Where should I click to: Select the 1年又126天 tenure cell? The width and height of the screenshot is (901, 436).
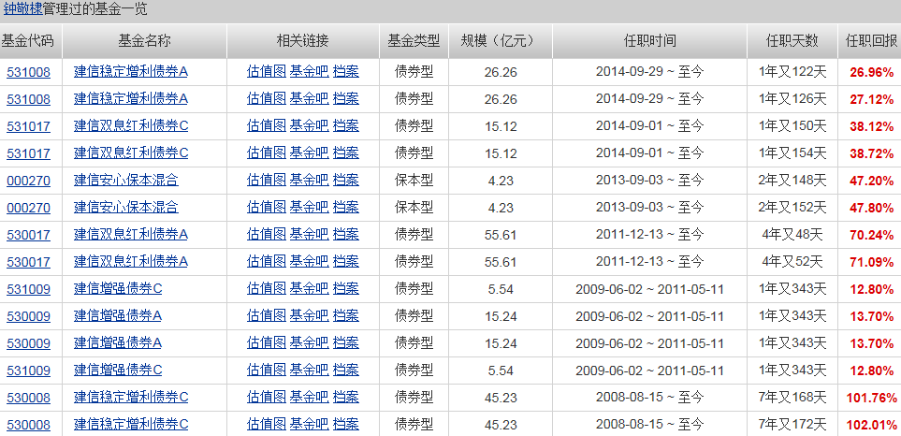coord(792,99)
